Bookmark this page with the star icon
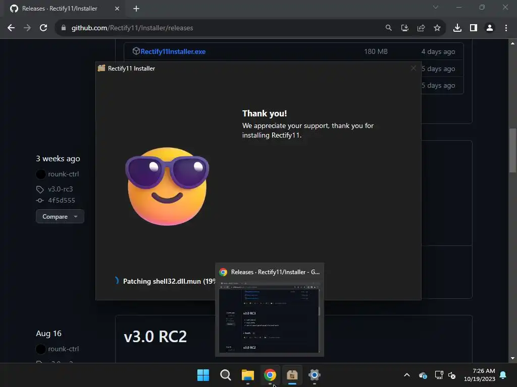 pyautogui.click(x=437, y=28)
